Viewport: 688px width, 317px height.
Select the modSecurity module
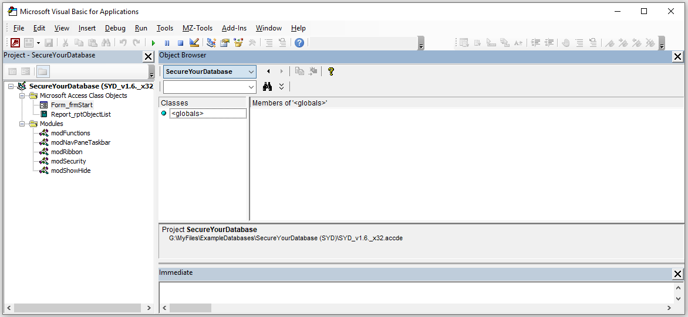tap(69, 161)
